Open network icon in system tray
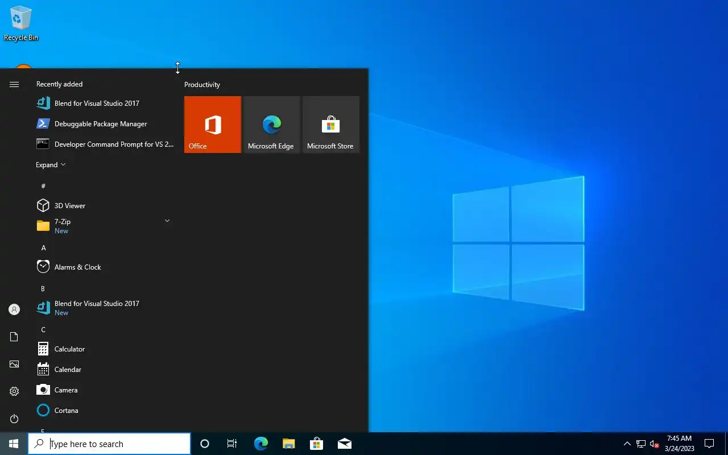This screenshot has height=455, width=728. (640, 444)
